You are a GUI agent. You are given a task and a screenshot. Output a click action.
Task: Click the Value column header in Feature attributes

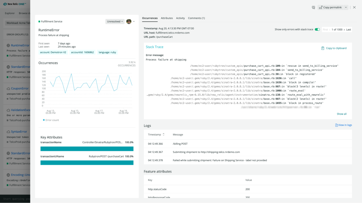point(249,180)
